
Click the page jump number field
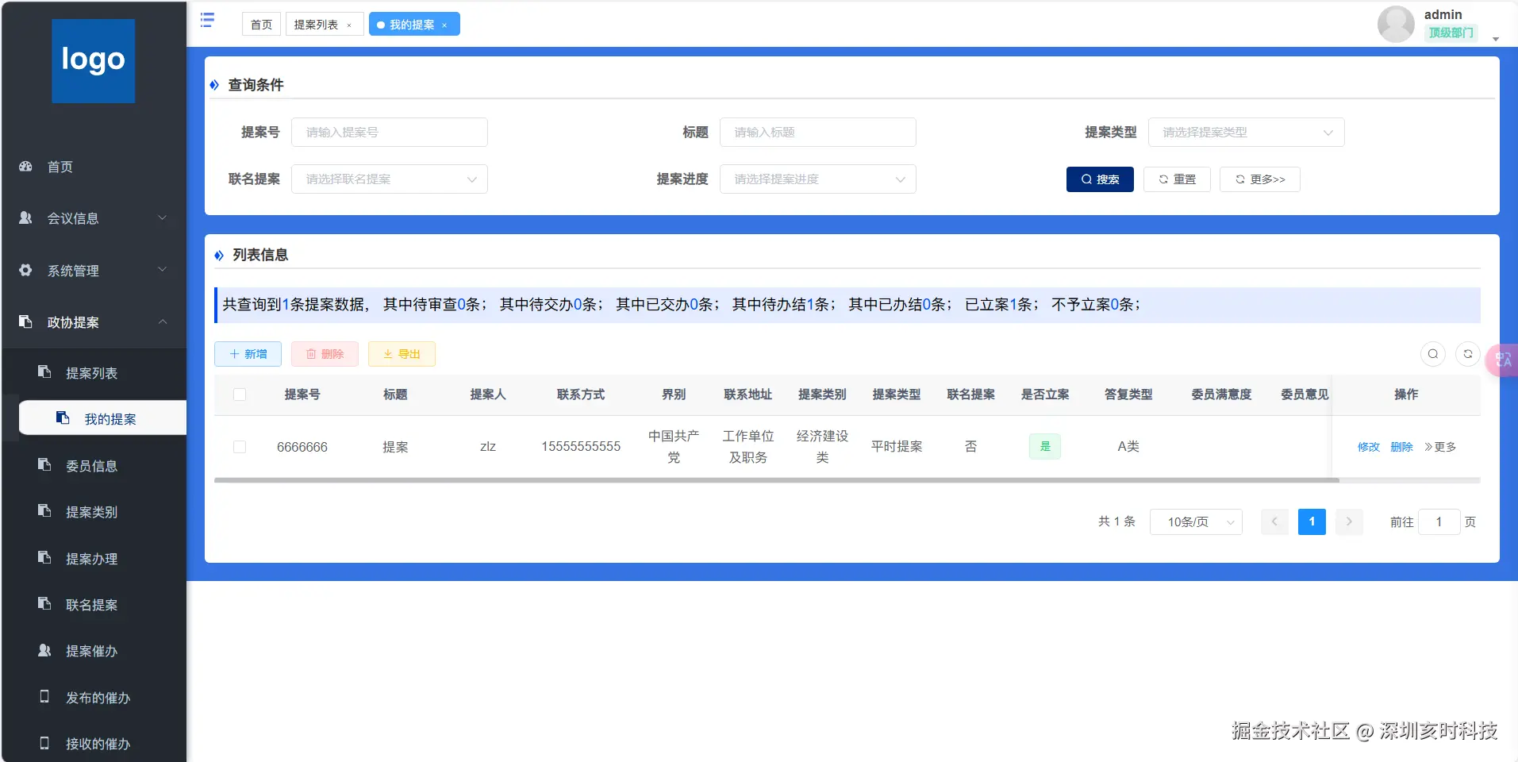[x=1439, y=521]
